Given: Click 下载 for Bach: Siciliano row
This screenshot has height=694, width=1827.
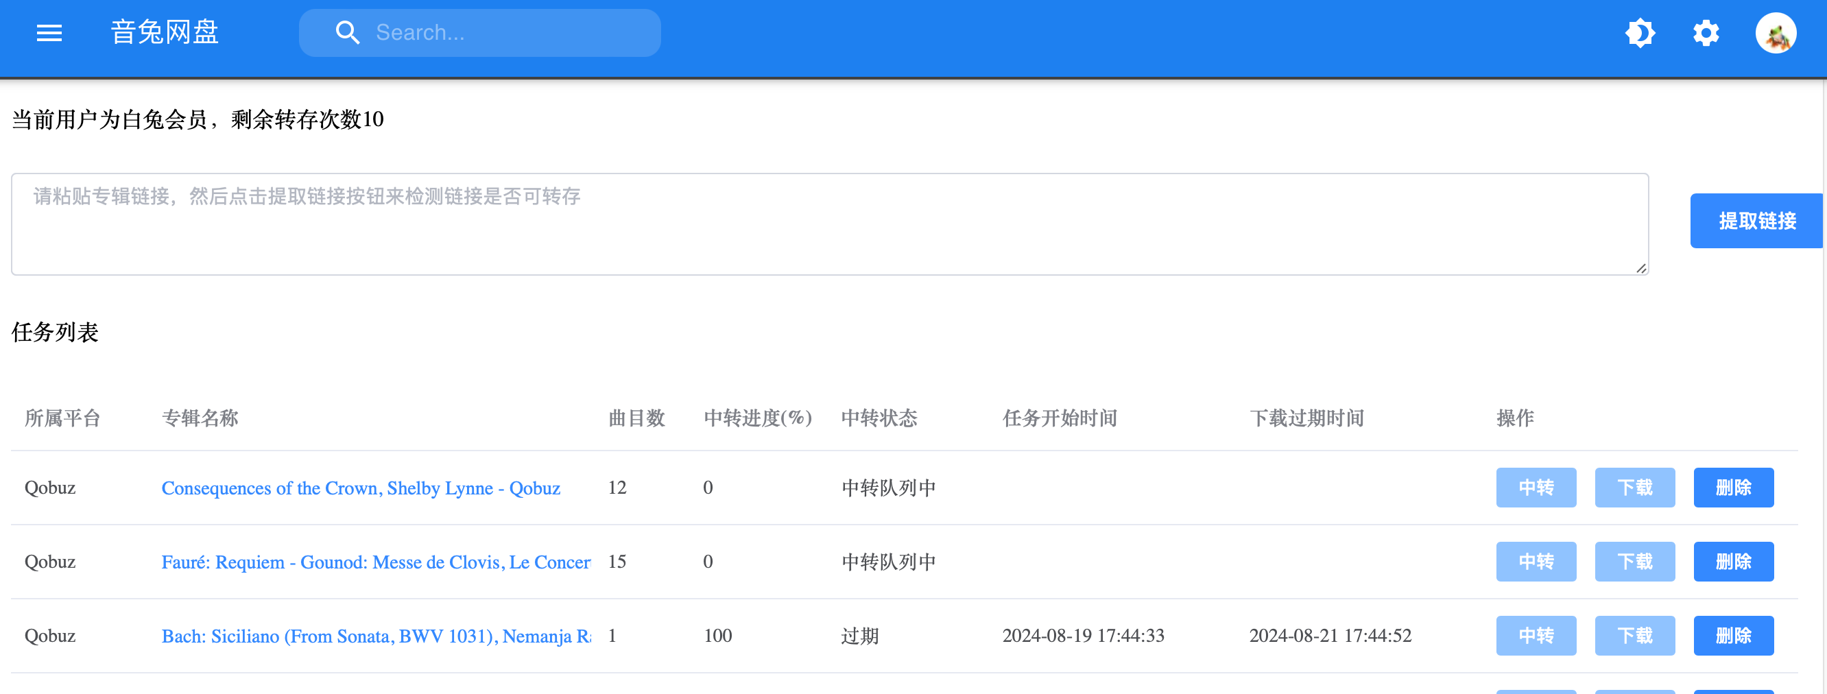Looking at the screenshot, I should [x=1634, y=636].
